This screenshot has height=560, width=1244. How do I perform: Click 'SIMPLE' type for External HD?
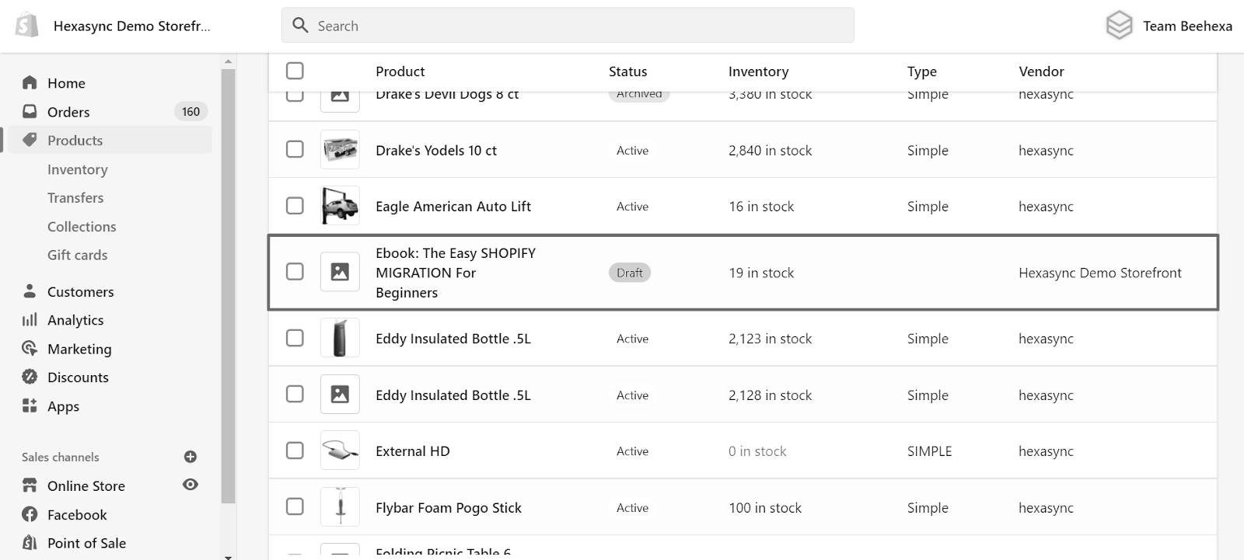point(930,451)
